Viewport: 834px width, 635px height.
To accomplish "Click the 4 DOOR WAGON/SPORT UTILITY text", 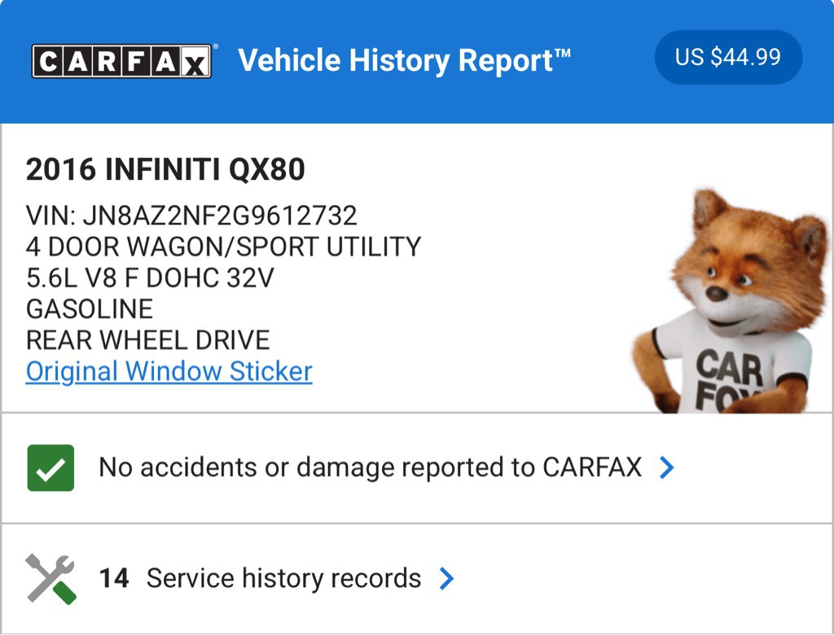I will [223, 247].
